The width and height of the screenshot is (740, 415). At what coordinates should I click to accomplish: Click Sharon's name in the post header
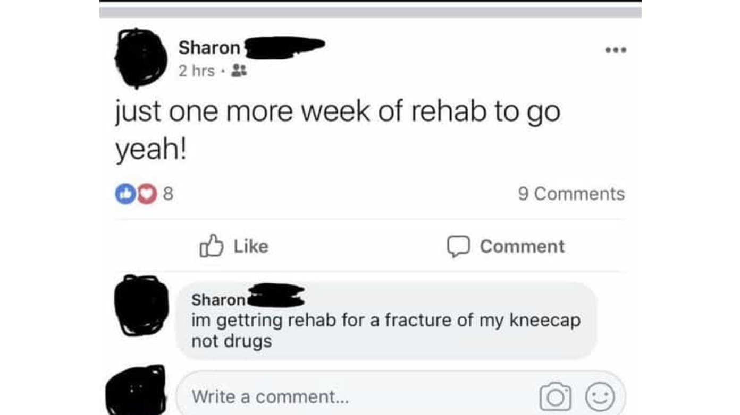209,48
